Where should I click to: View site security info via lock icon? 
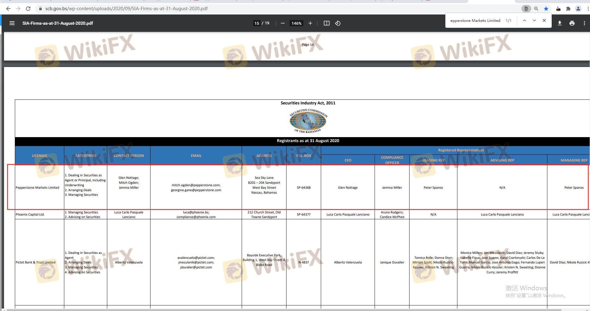(x=40, y=9)
